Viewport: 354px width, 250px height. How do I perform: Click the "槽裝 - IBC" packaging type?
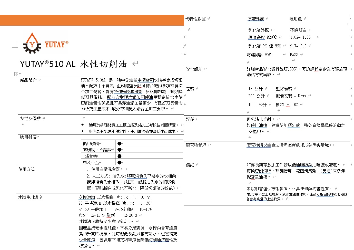[x=287, y=105]
